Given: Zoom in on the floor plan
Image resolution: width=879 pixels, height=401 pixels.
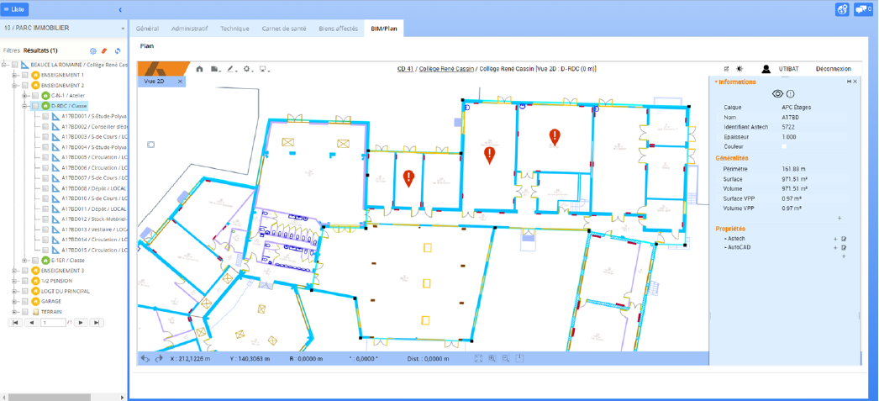Looking at the screenshot, I should pyautogui.click(x=492, y=358).
